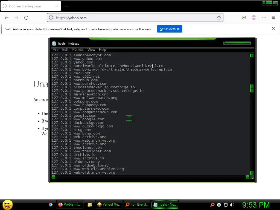Click the line "127.0.0.1 archive.is"
This screenshot has width=280, height=210.
[73, 155]
